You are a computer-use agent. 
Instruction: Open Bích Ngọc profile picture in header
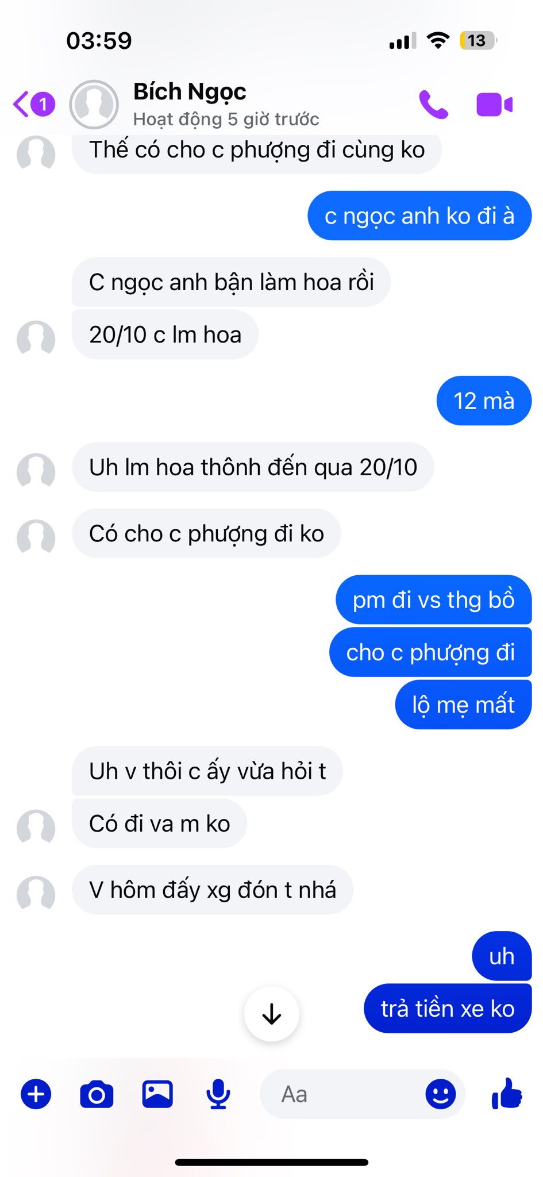click(x=94, y=105)
